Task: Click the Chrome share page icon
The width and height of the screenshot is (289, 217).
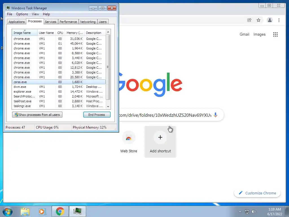Action: (x=249, y=20)
